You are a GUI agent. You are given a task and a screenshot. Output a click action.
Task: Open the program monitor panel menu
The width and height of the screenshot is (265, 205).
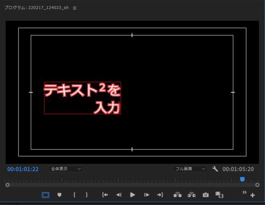[x=75, y=8]
